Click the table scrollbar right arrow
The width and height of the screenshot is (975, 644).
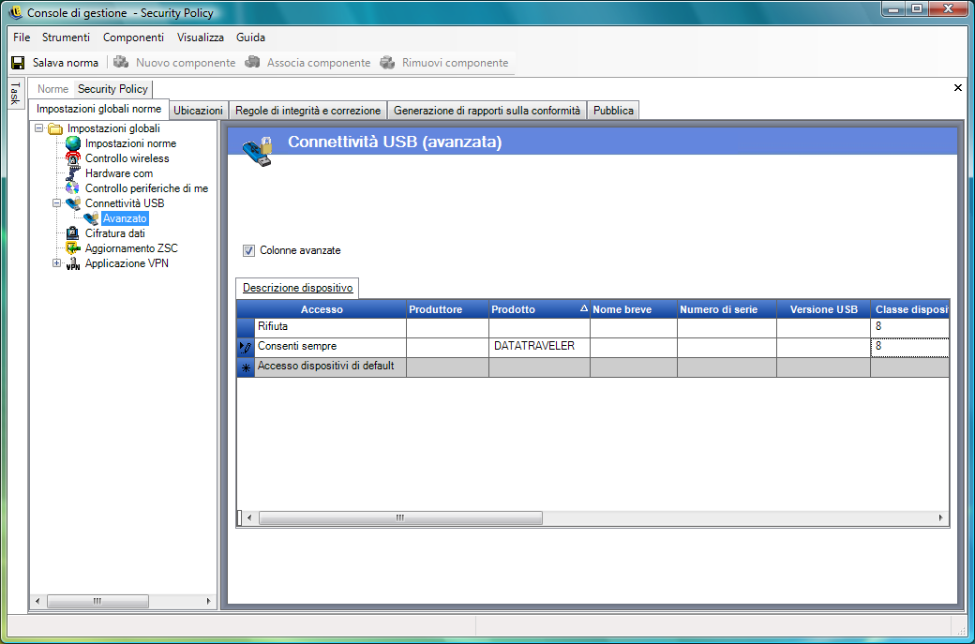click(x=941, y=517)
